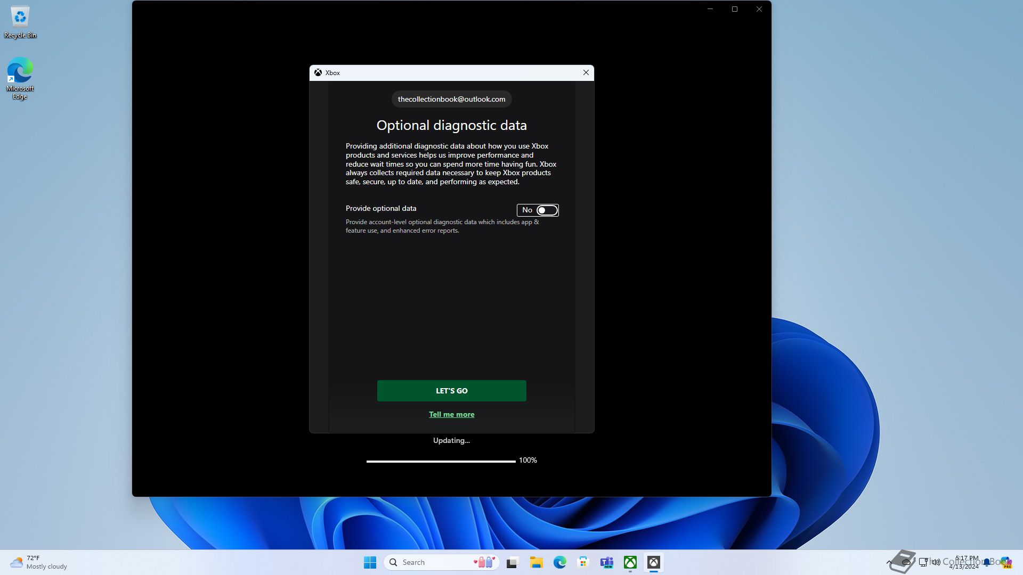Click the LET'S GO button
The image size is (1023, 575).
point(451,390)
